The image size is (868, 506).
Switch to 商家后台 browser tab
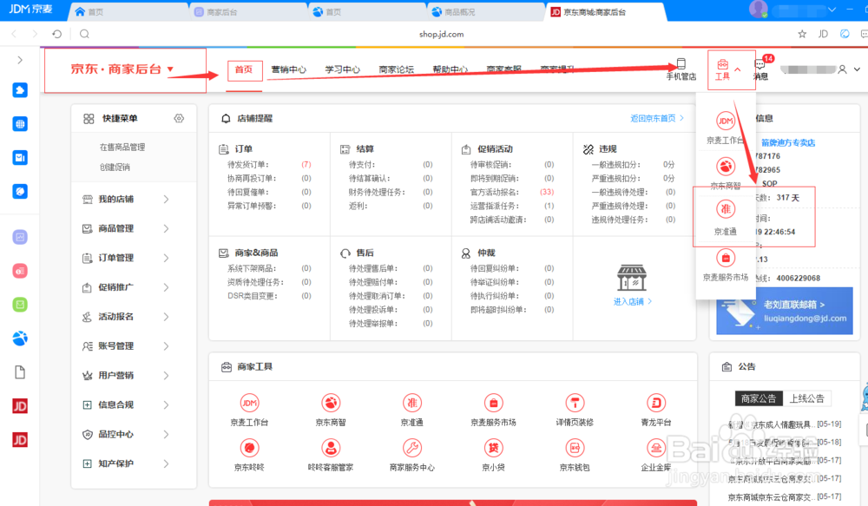[x=248, y=11]
